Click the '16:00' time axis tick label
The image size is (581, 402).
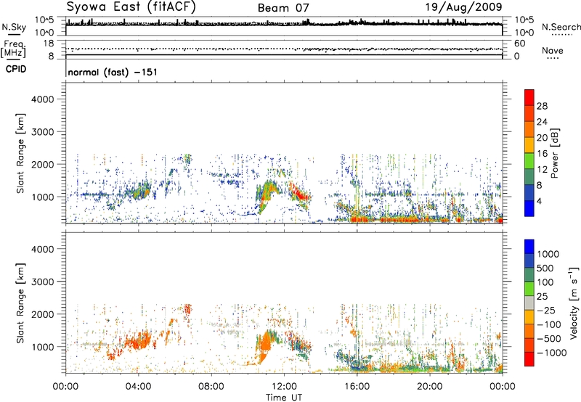(357, 387)
